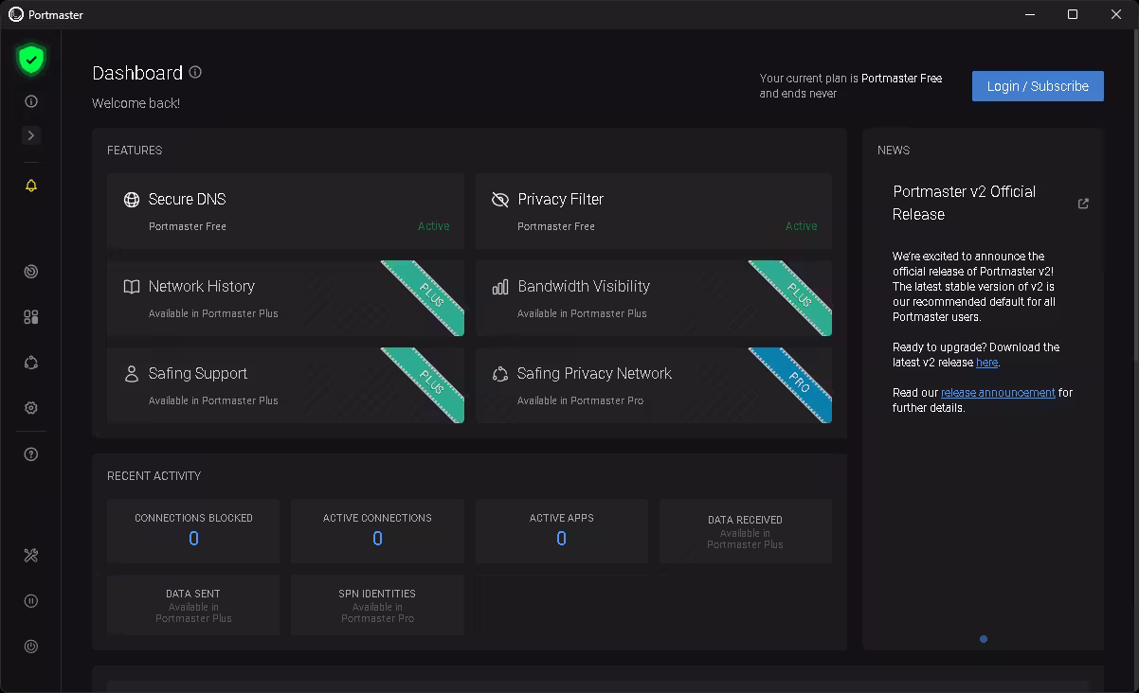Click the bar chart icon beside Bandwidth Visibility
The height and width of the screenshot is (693, 1139).
point(500,287)
